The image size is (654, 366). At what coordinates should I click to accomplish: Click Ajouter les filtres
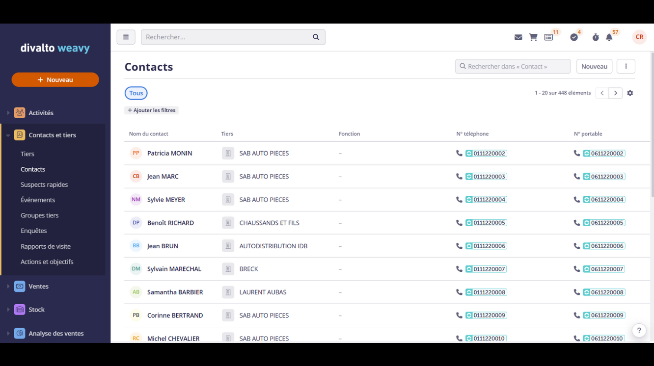pyautogui.click(x=151, y=110)
